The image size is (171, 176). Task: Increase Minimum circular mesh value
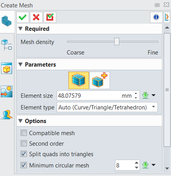pyautogui.click(x=136, y=163)
